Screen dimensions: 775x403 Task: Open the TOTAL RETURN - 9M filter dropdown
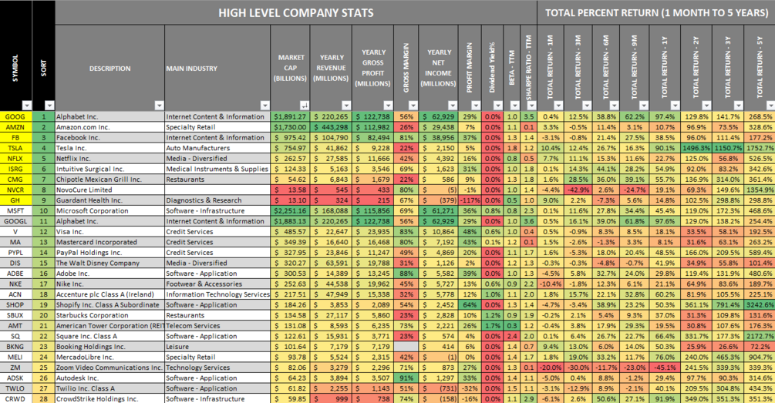coord(644,106)
